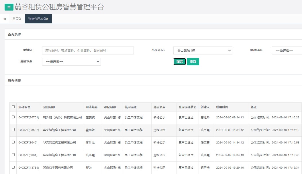Open the green hamburger menu icon
The height and width of the screenshot is (174, 302).
coord(8,7)
